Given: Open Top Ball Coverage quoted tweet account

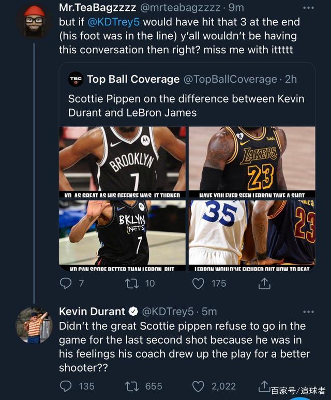Looking at the screenshot, I should click(x=133, y=79).
